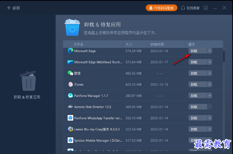233x154 pixels.
Task: Click 卸载 for PanFone WhatsApp Transfer
Action: pos(198,118)
